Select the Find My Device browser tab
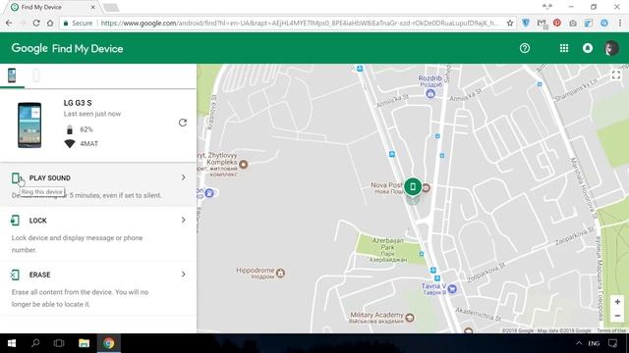629x353 pixels. 52,7
